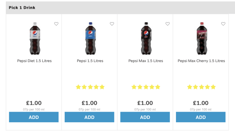Viewport: 235px width, 137px height.
Task: Click heart icon for Pepsi Max Cherry
Action: click(223, 24)
